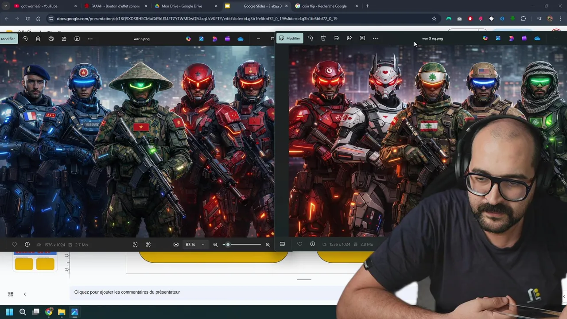The height and width of the screenshot is (319, 567).
Task: Switch to got worries? YouTube tab
Action: 44,6
